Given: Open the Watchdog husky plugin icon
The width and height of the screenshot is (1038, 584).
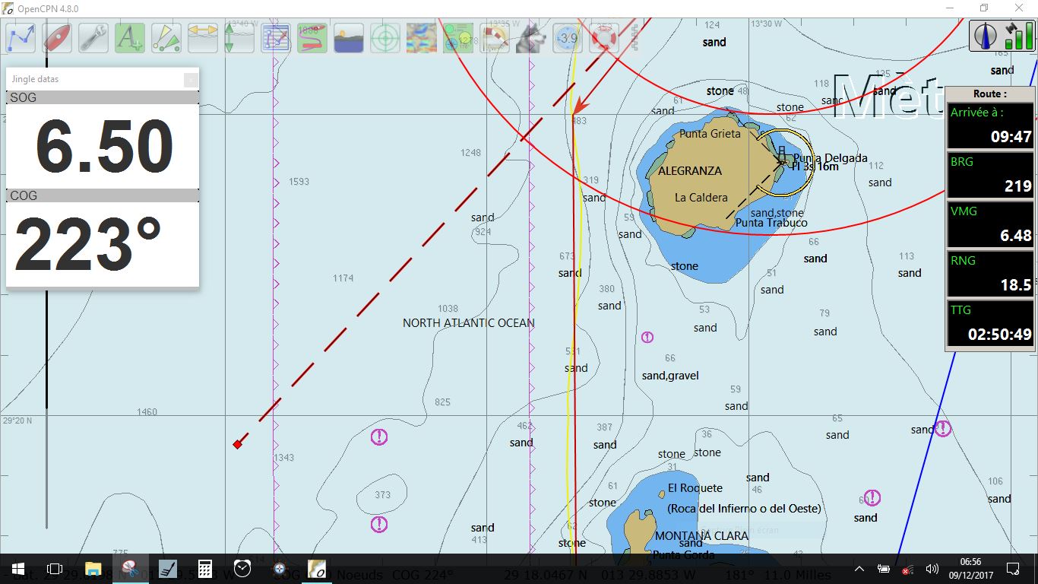Looking at the screenshot, I should pos(531,38).
